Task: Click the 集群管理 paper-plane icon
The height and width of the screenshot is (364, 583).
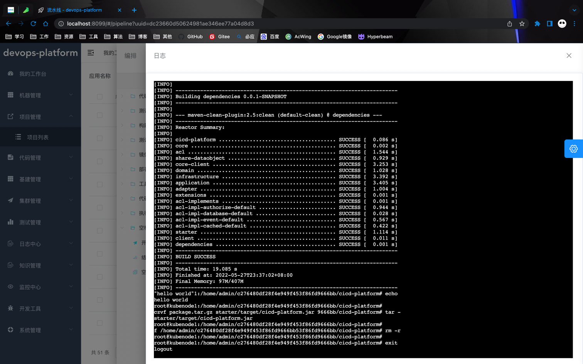Action: (10, 201)
